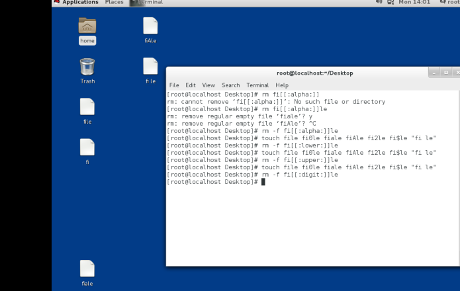Click the 'rm -f fi[[:lower:]]le' command line
This screenshot has width=460, height=291.
pyautogui.click(x=252, y=145)
